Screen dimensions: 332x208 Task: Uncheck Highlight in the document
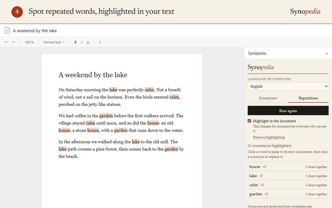(x=249, y=121)
